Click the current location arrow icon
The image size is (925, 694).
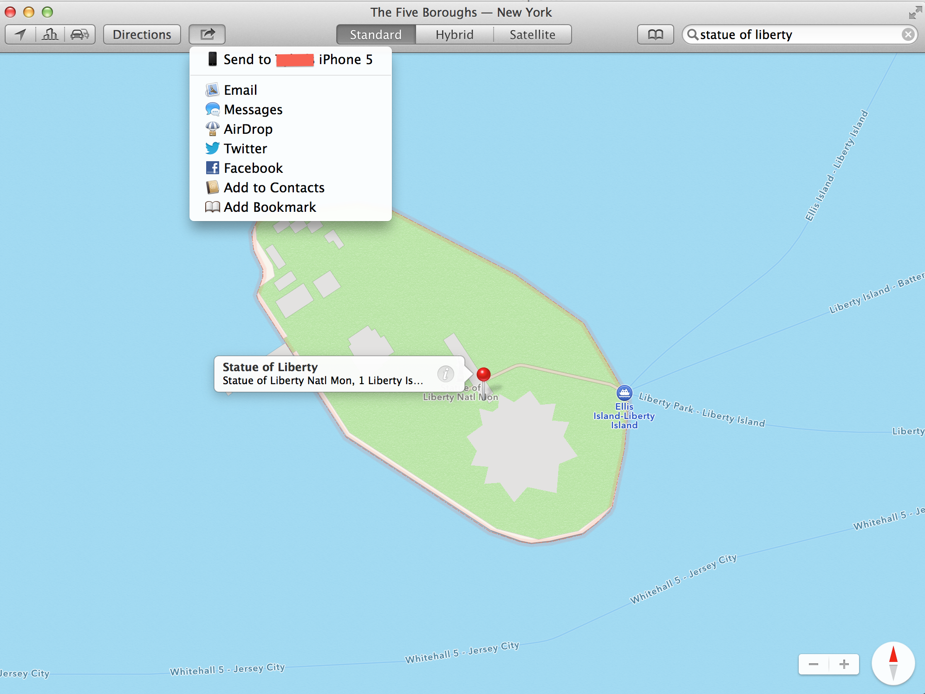coord(20,34)
